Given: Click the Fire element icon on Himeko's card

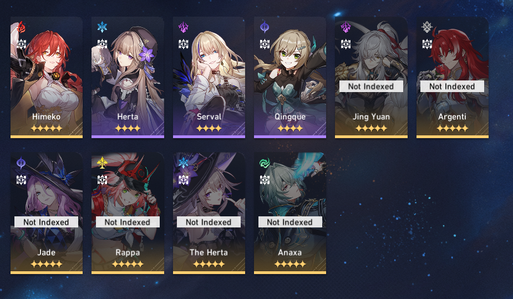Looking at the screenshot, I should (21, 27).
